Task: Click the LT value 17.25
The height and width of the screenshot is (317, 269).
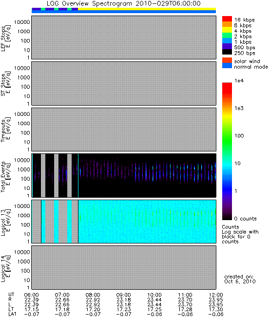Action: tap(154, 309)
